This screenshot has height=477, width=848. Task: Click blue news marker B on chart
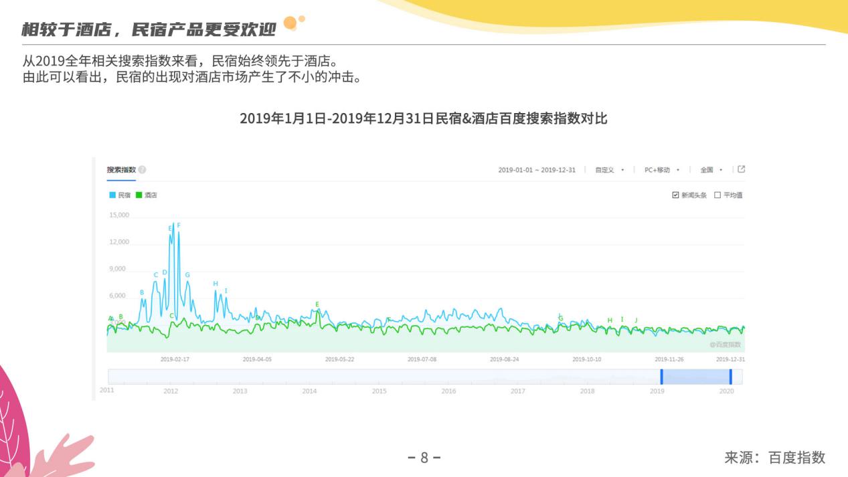click(142, 292)
